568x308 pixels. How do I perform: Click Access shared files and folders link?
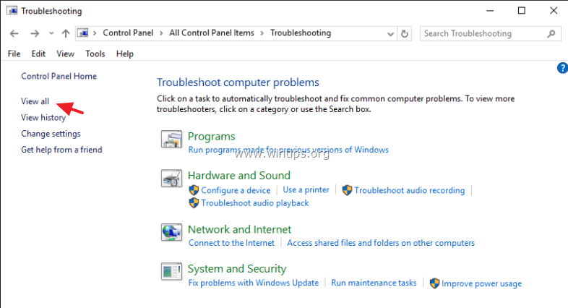tap(381, 243)
